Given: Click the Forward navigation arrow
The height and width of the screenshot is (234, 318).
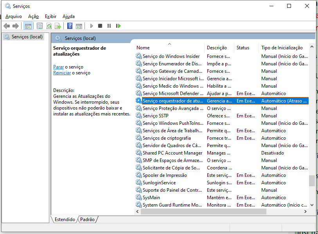Looking at the screenshot, I should (15, 26).
